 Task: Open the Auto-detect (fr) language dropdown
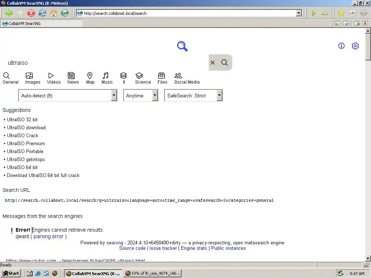click(x=68, y=96)
